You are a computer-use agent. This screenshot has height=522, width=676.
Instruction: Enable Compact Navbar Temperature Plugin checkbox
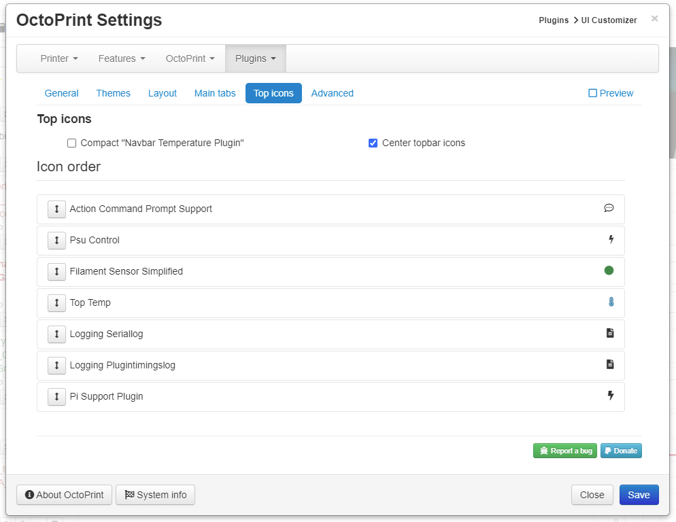pos(71,143)
